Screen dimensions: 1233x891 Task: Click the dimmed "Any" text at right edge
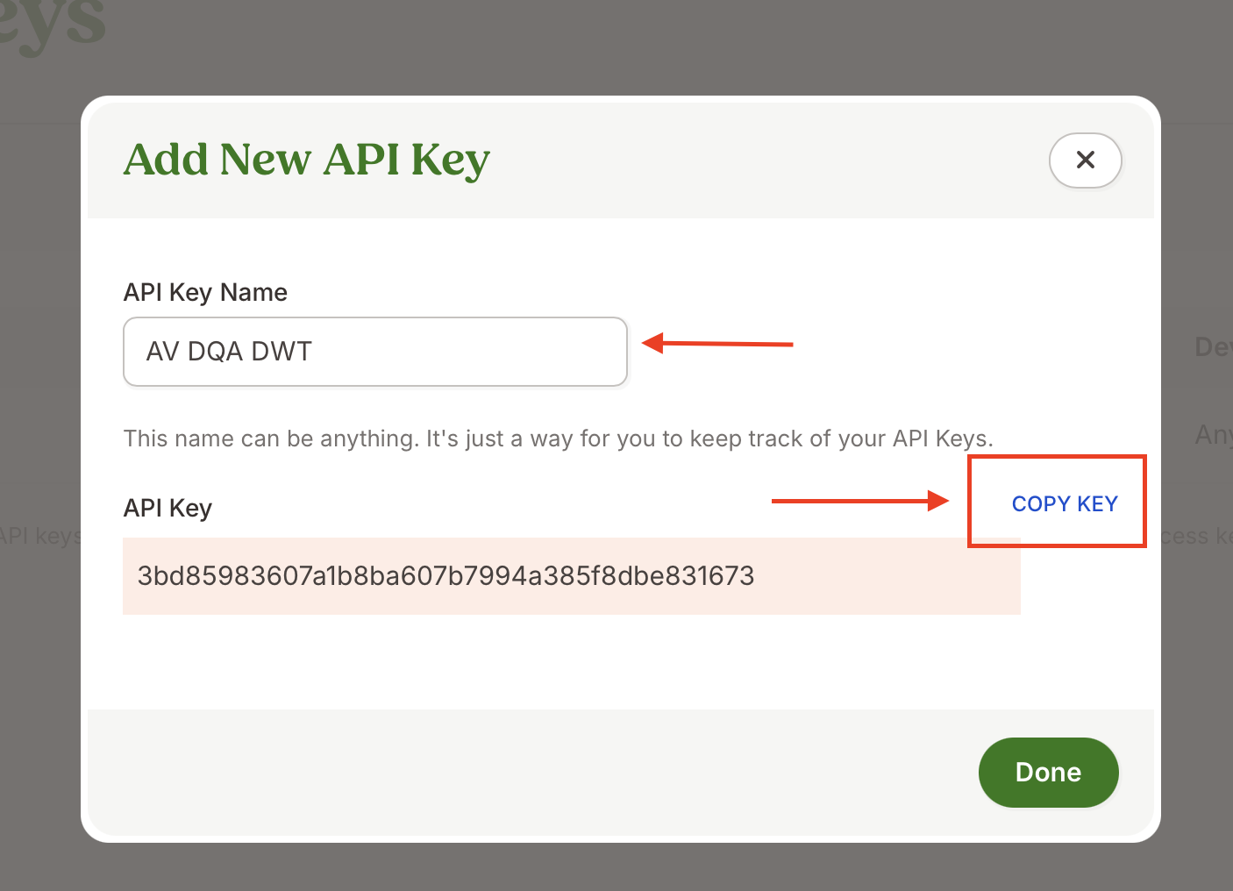pos(1214,434)
